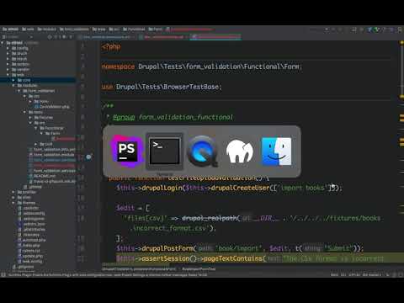Select the drush folder in project tree

[x=19, y=54]
